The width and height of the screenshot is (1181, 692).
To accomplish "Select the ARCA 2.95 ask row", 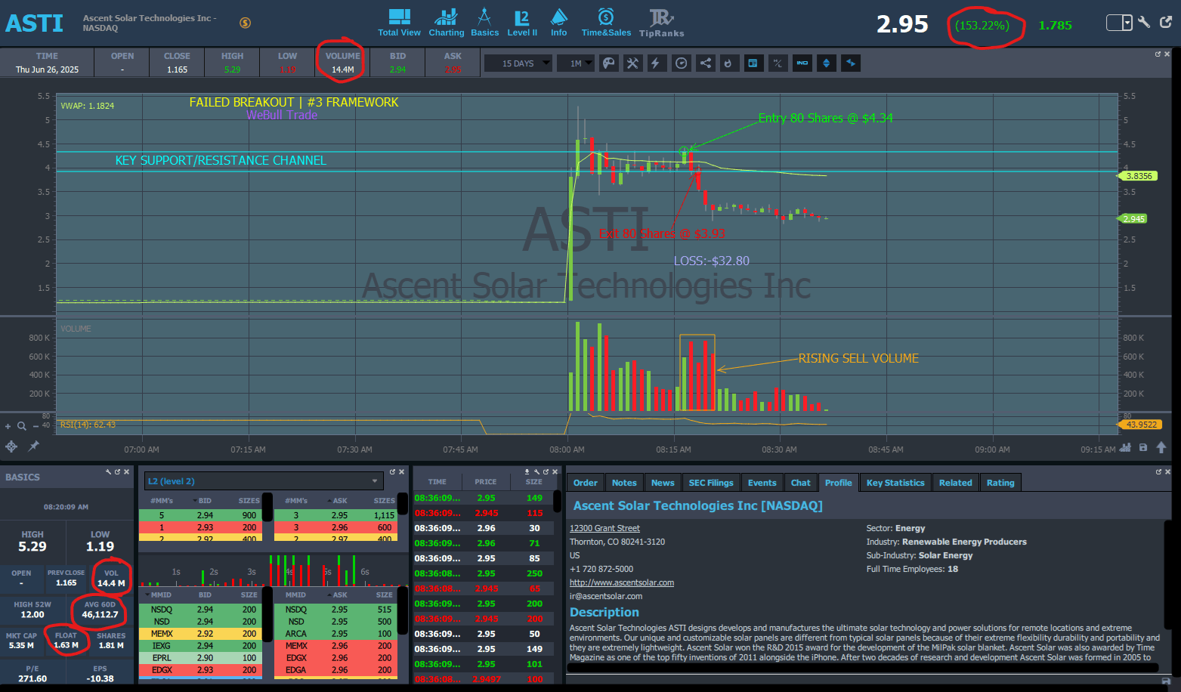I will (x=335, y=634).
